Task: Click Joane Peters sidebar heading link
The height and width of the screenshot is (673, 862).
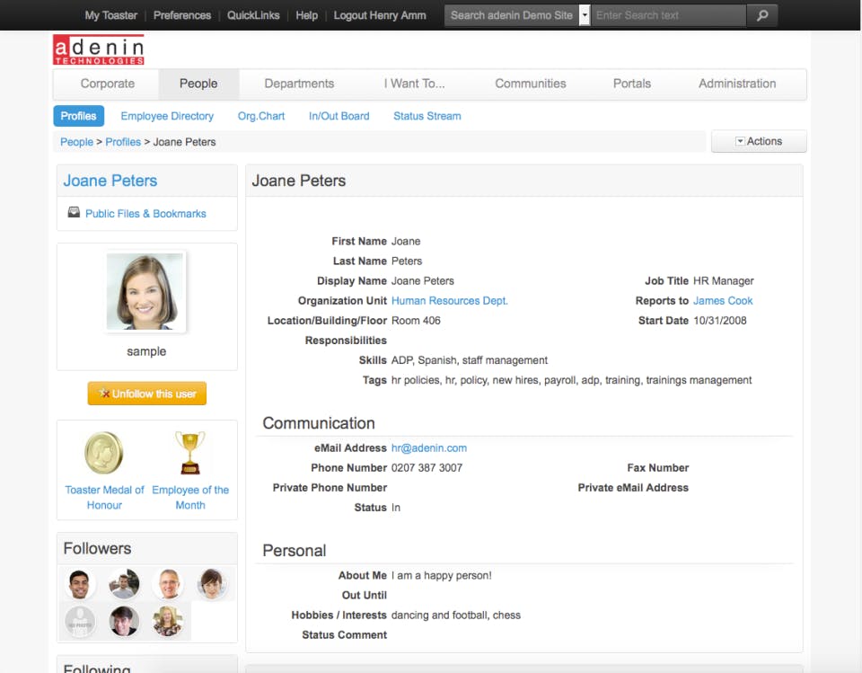Action: point(110,181)
